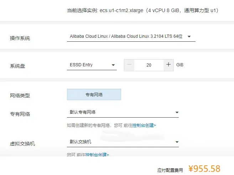234x175 pixels.
Task: Click the 操作系统 field label
Action: pos(20,38)
